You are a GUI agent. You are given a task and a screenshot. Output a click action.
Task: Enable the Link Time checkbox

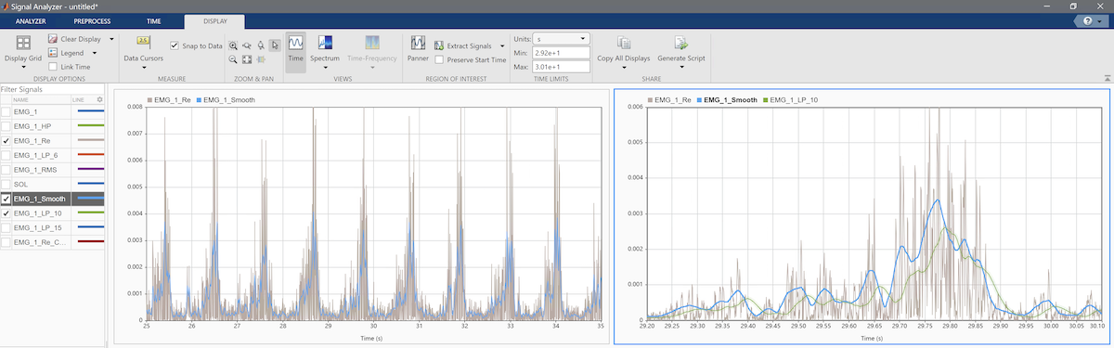[53, 67]
